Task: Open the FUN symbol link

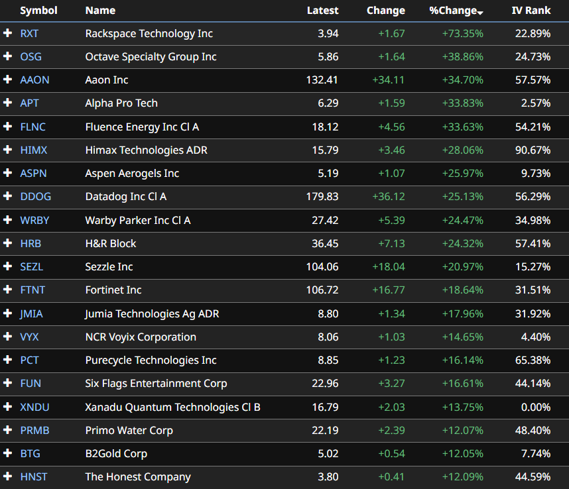Action: click(x=31, y=384)
